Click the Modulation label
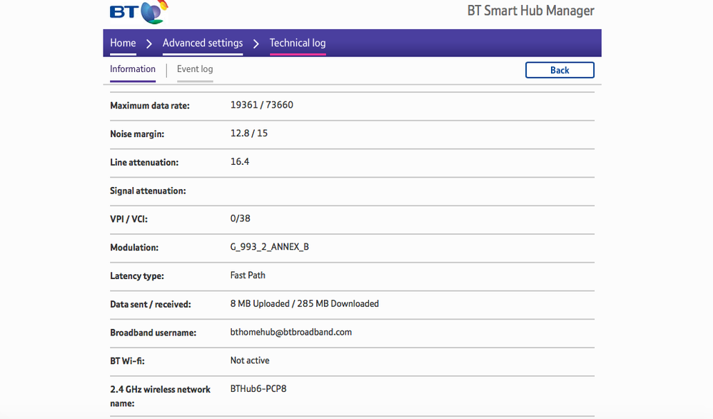The width and height of the screenshot is (713, 419). [134, 248]
